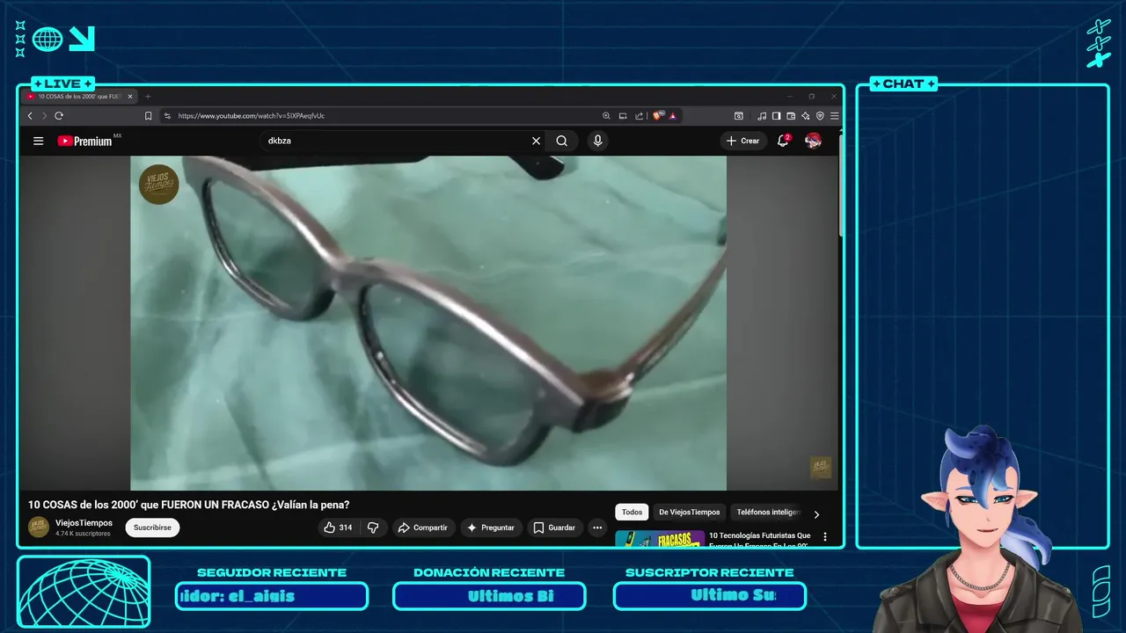
Task: Open '10 Tecnologías Futuristas' video title
Action: (x=760, y=540)
